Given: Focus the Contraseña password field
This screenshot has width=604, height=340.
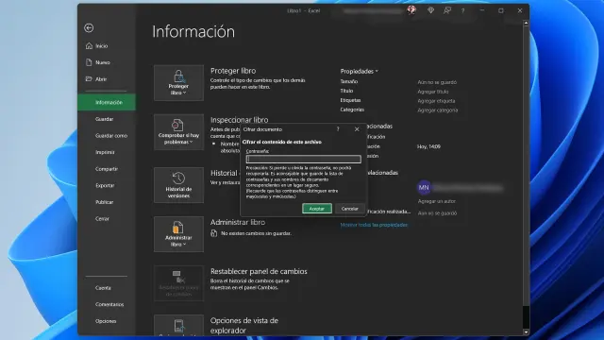Looking at the screenshot, I should click(x=304, y=159).
